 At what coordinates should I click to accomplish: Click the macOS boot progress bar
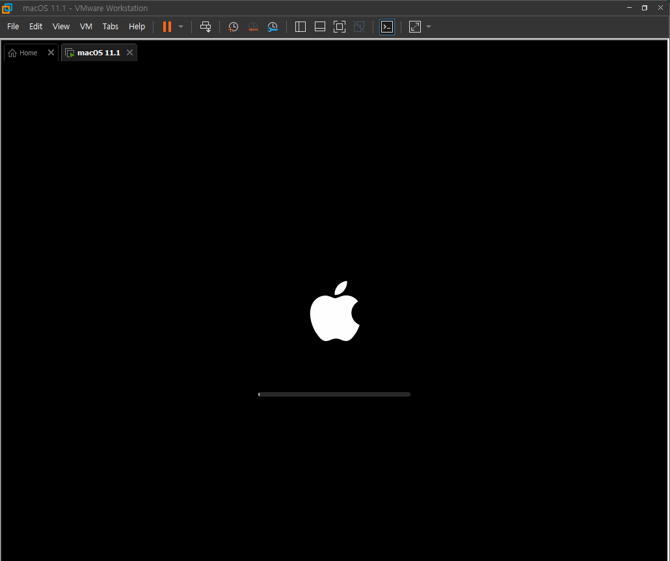[x=334, y=394]
